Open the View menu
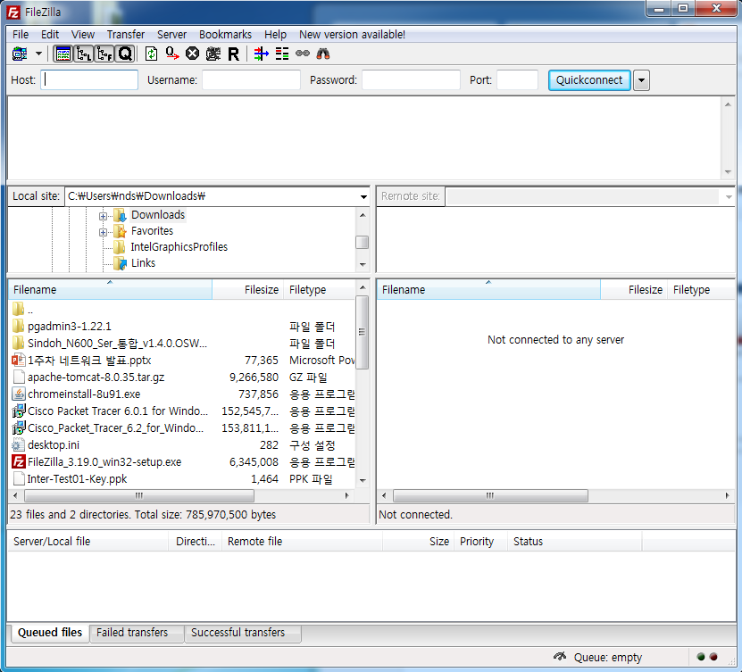 tap(83, 35)
